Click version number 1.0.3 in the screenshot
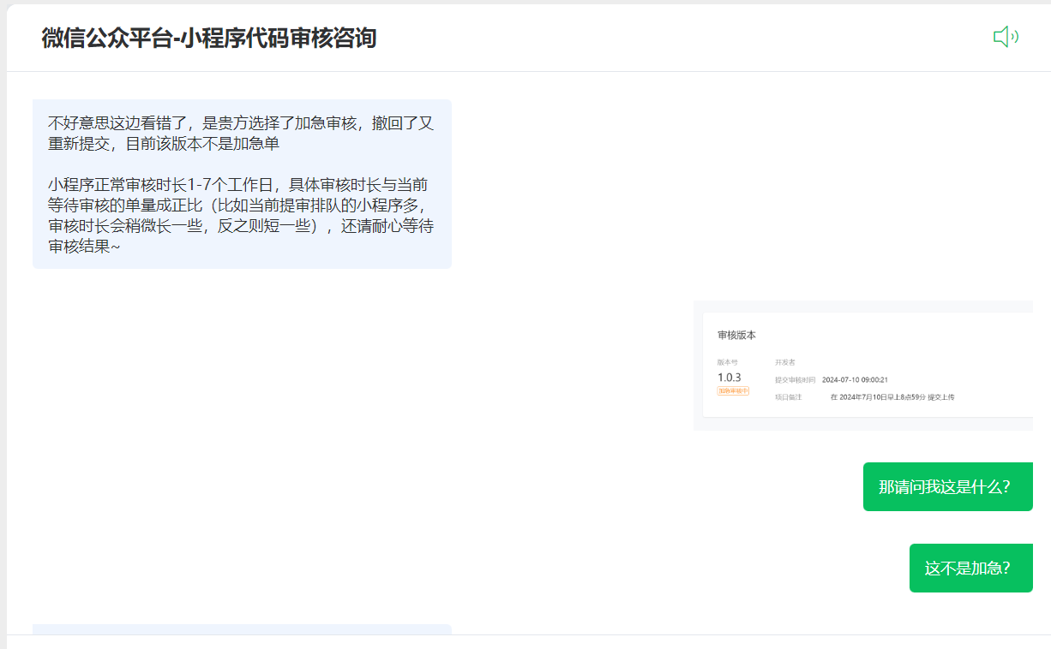The width and height of the screenshot is (1051, 649). [730, 377]
